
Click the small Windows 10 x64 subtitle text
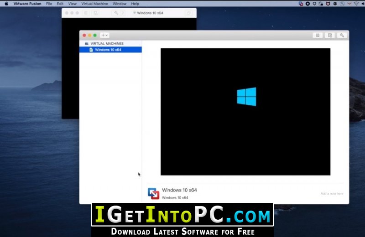click(x=175, y=197)
